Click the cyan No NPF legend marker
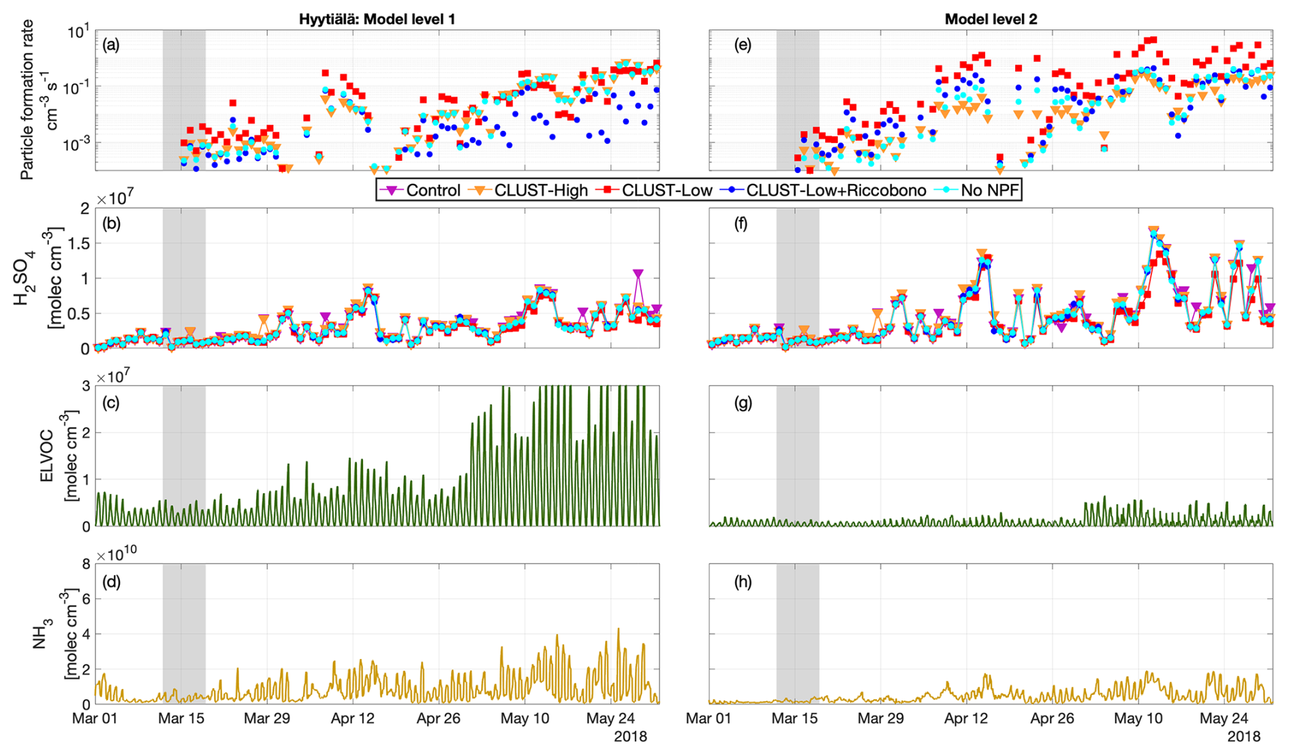 pyautogui.click(x=946, y=191)
